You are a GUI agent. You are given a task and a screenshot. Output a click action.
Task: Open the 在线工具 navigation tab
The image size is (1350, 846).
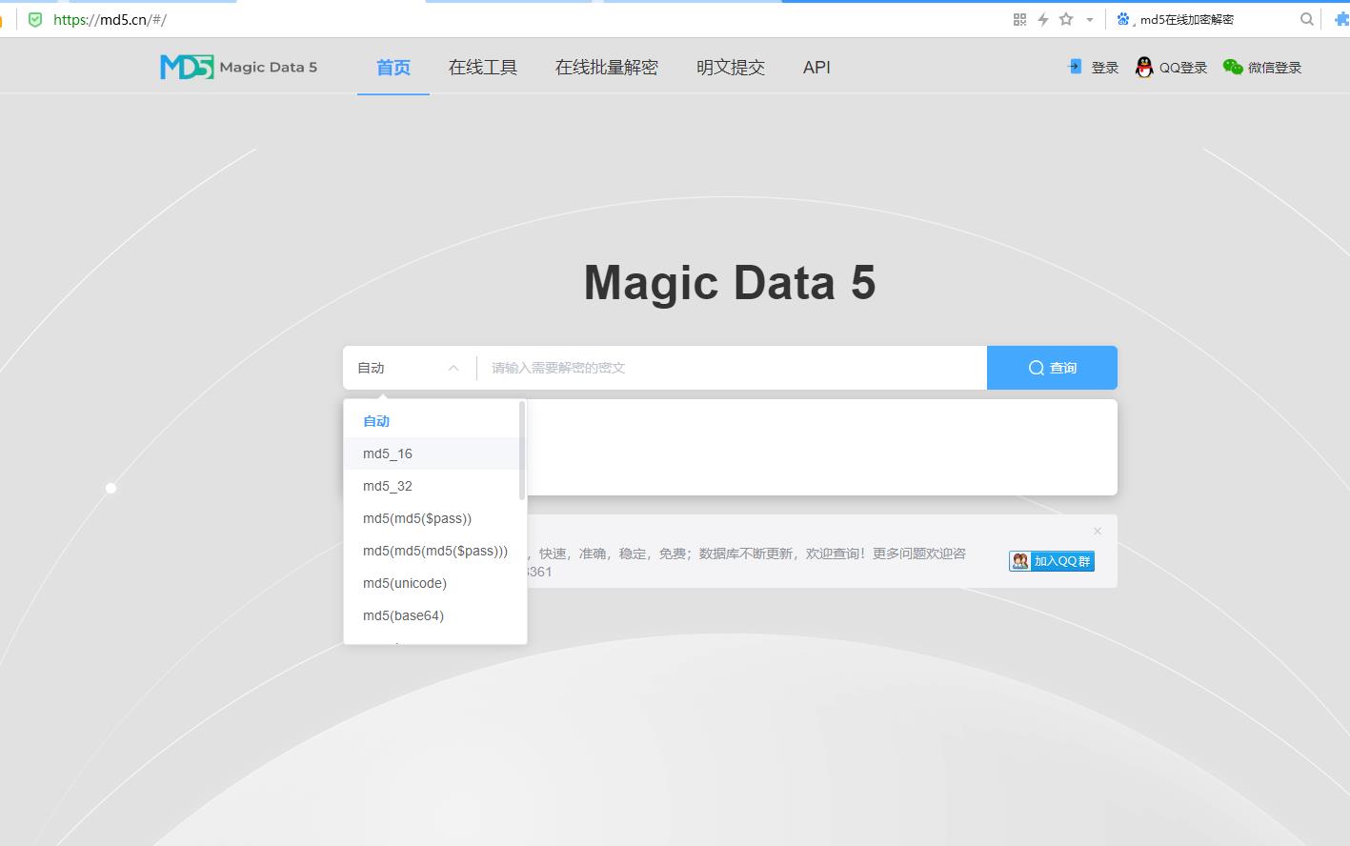[x=482, y=68]
